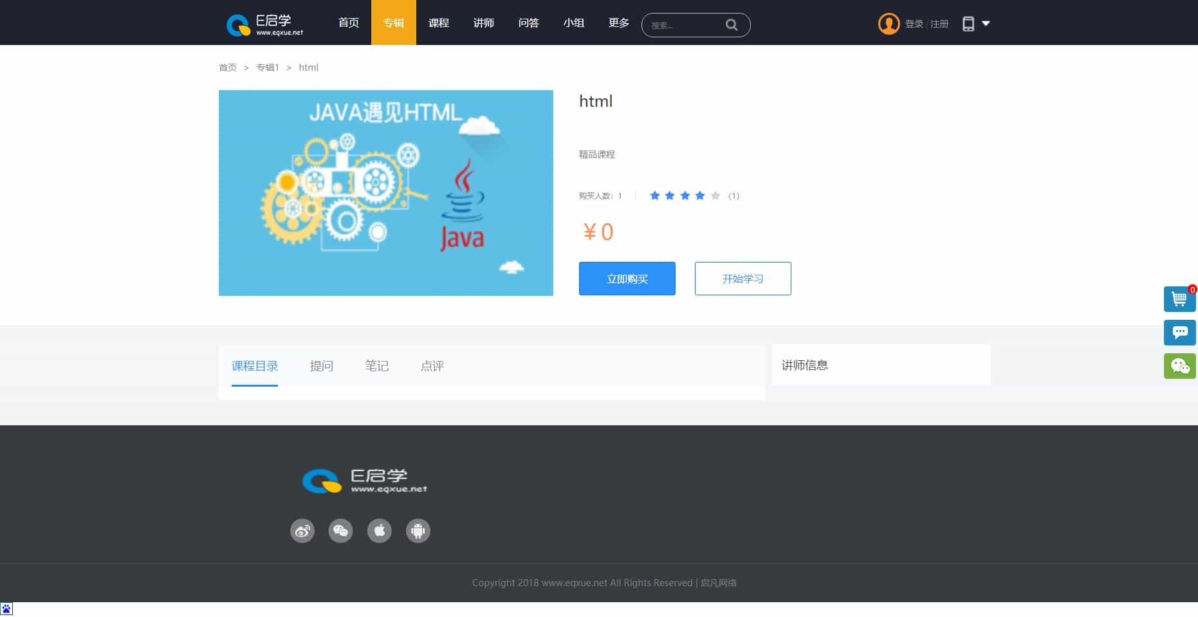Open 课程 in navigation bar
The image size is (1198, 617).
(x=439, y=23)
